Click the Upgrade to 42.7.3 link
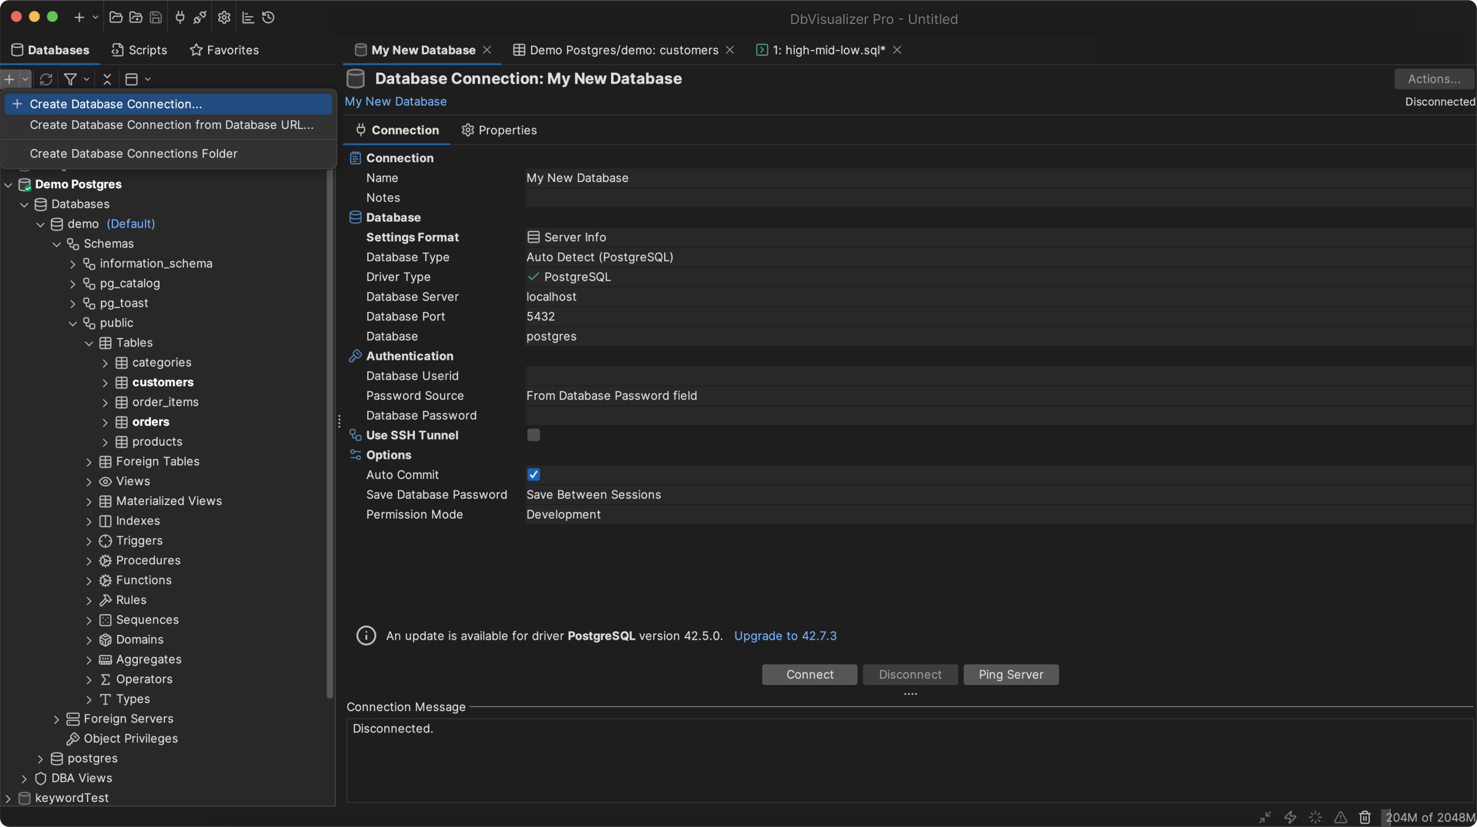The image size is (1477, 827). [785, 636]
